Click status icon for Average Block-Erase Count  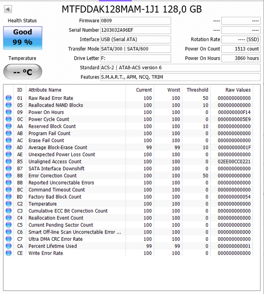[x=8, y=147]
